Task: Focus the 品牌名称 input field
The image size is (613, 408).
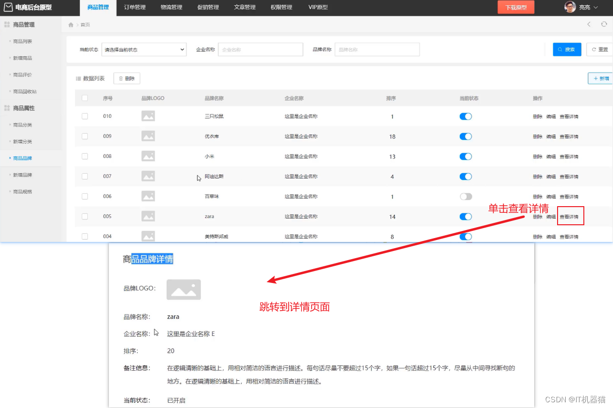Action: pyautogui.click(x=377, y=49)
